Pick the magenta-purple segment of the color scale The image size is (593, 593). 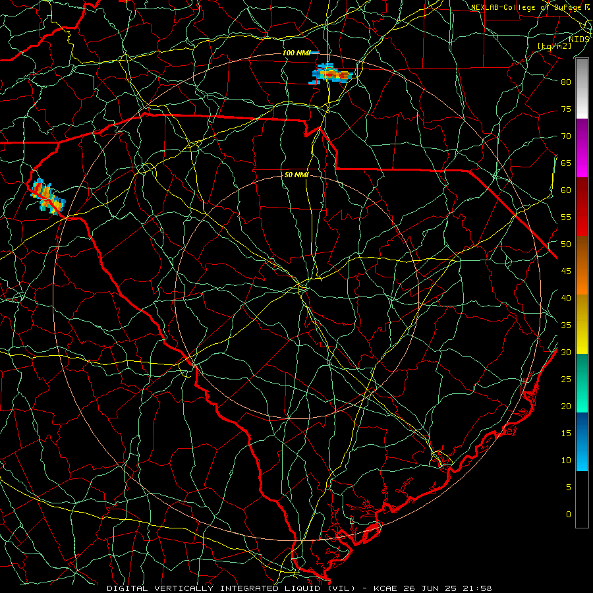pos(582,148)
